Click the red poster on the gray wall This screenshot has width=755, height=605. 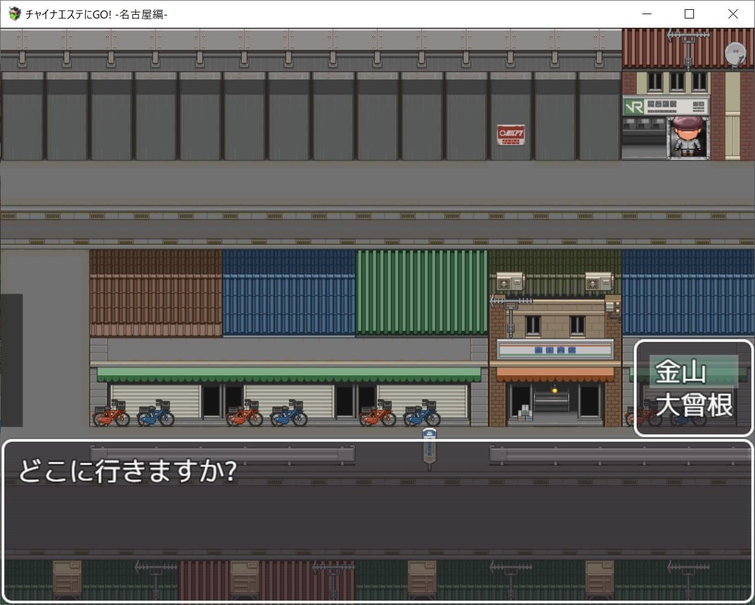[511, 134]
